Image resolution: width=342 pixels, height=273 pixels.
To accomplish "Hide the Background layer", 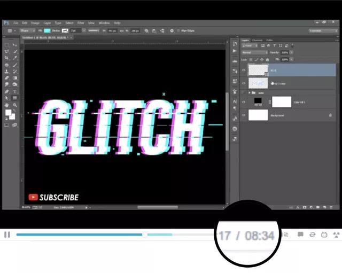I will coord(244,115).
